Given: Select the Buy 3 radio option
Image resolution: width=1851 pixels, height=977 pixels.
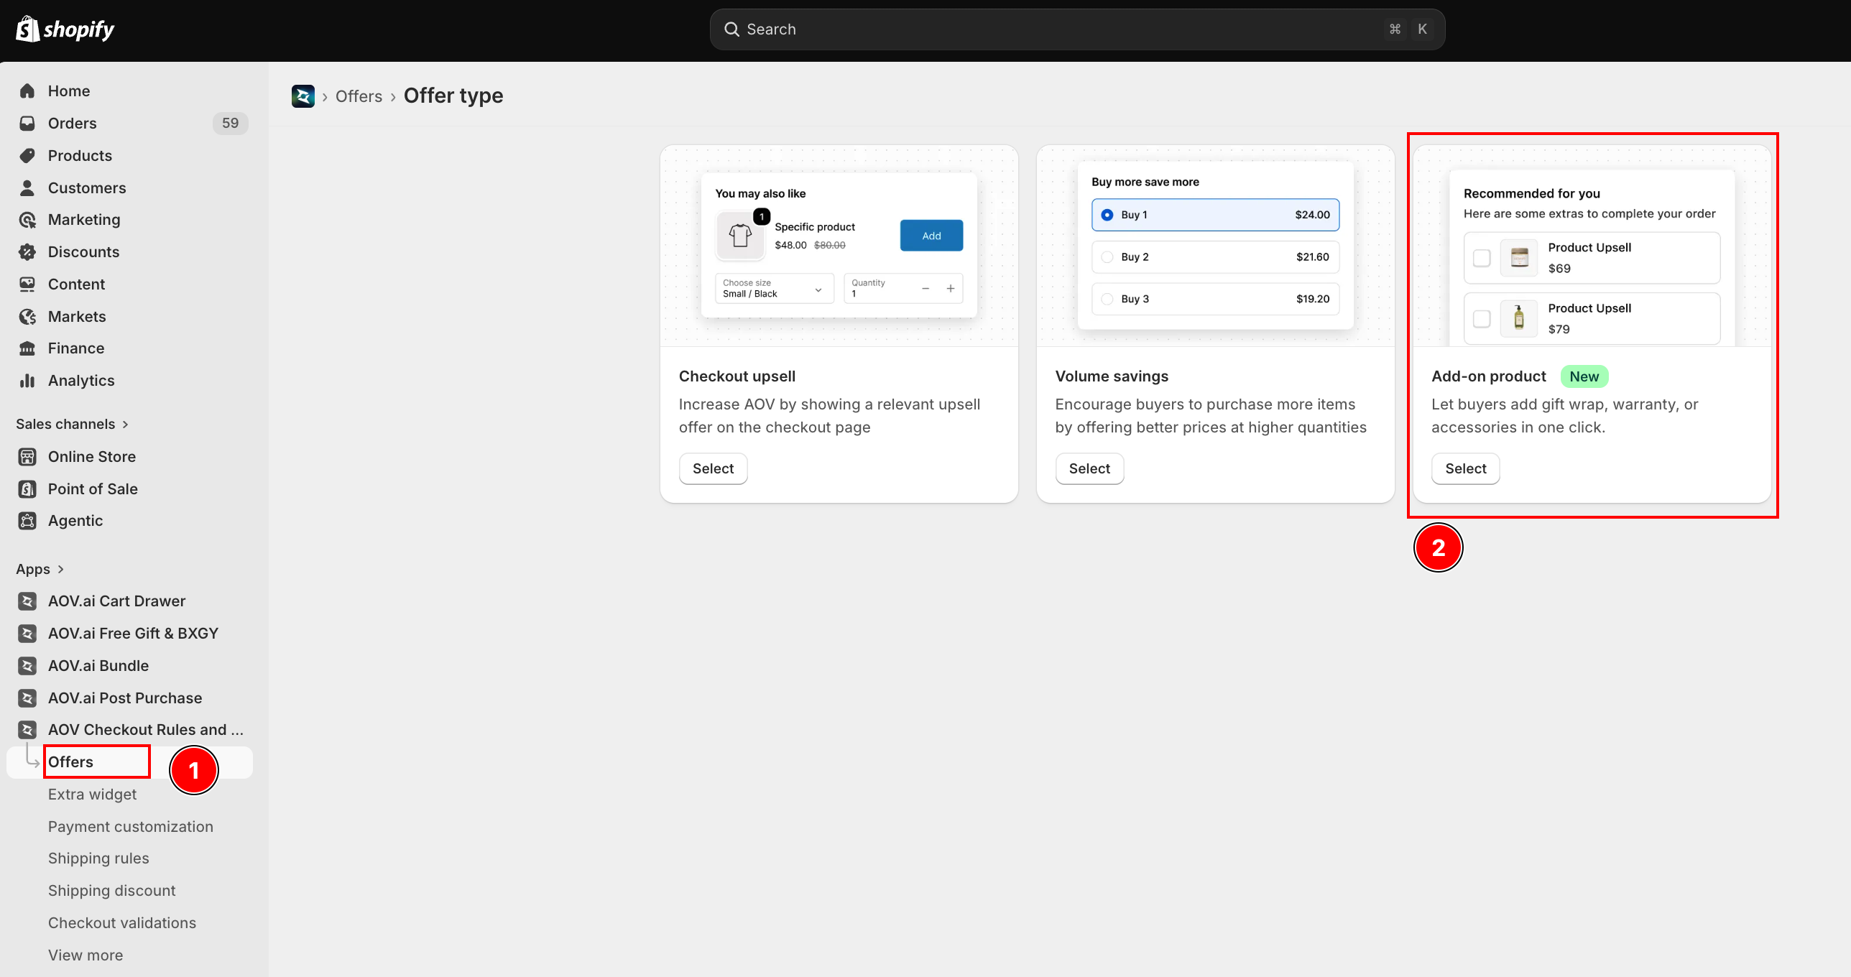Looking at the screenshot, I should [x=1107, y=299].
